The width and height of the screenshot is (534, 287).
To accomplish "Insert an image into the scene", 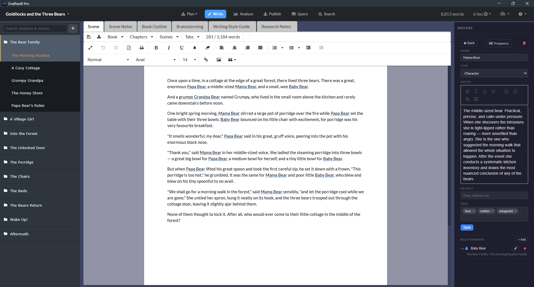I will (219, 60).
